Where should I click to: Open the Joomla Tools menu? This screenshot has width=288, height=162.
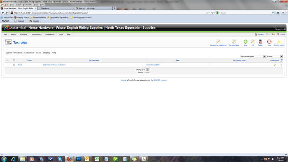pos(60,35)
